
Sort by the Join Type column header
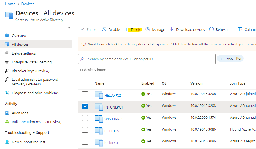tap(238, 83)
